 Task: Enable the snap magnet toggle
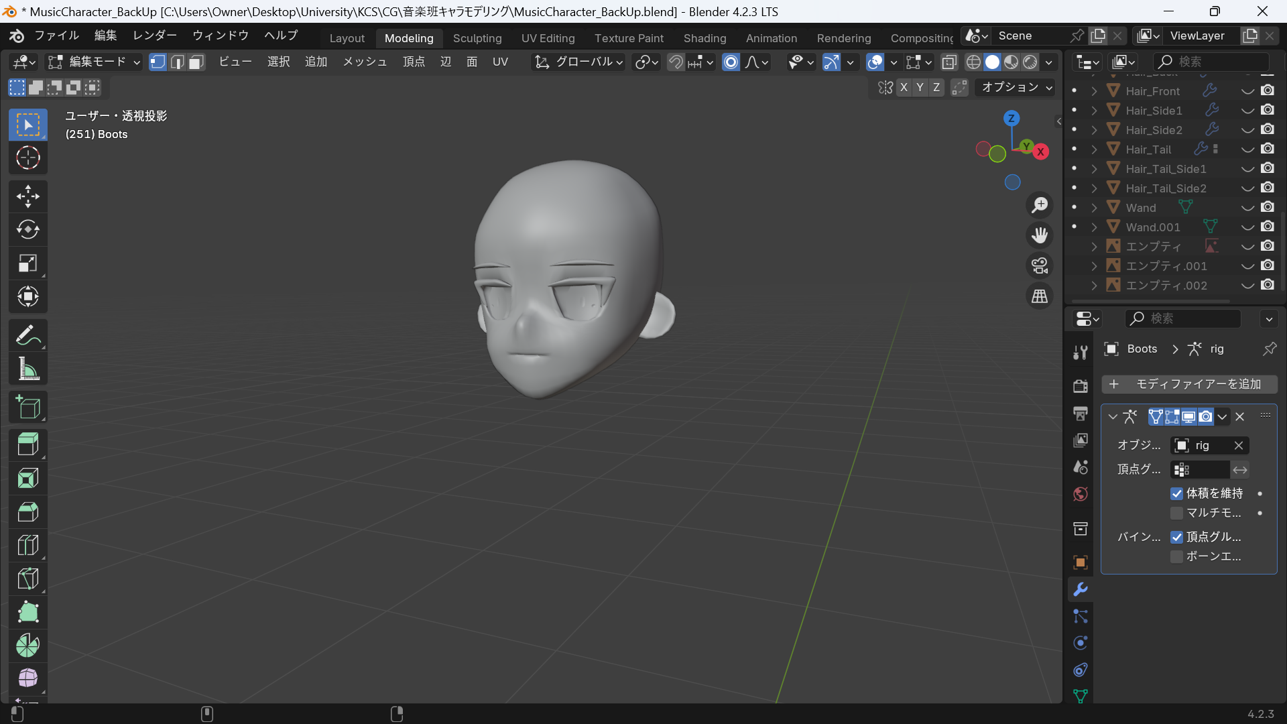(674, 62)
